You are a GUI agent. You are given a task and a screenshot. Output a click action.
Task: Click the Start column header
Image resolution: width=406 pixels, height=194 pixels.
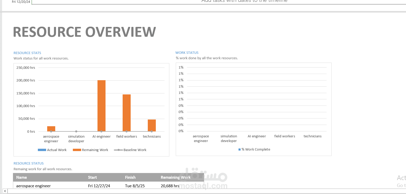[93, 177]
